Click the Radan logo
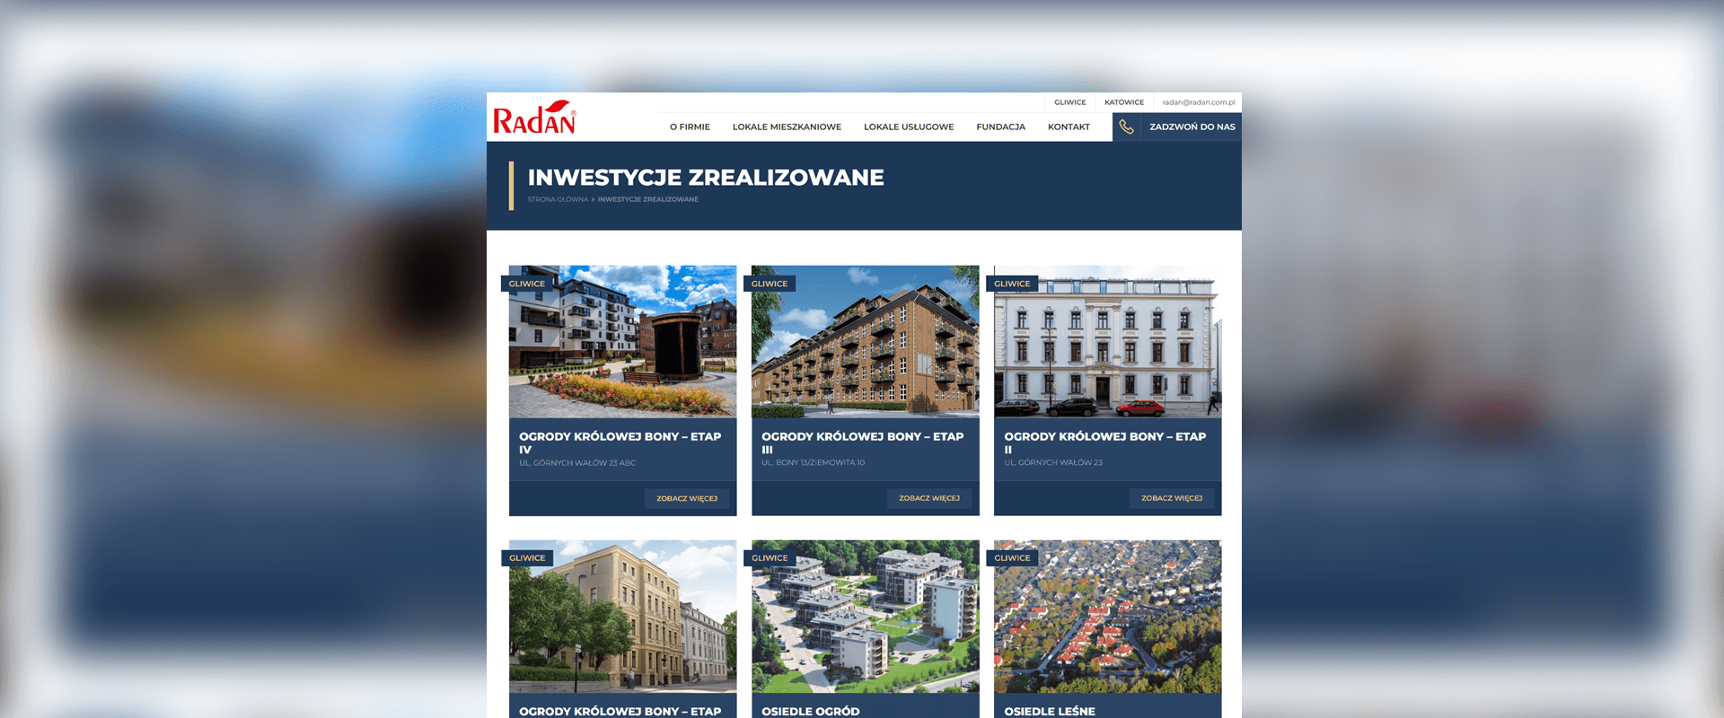 point(534,118)
